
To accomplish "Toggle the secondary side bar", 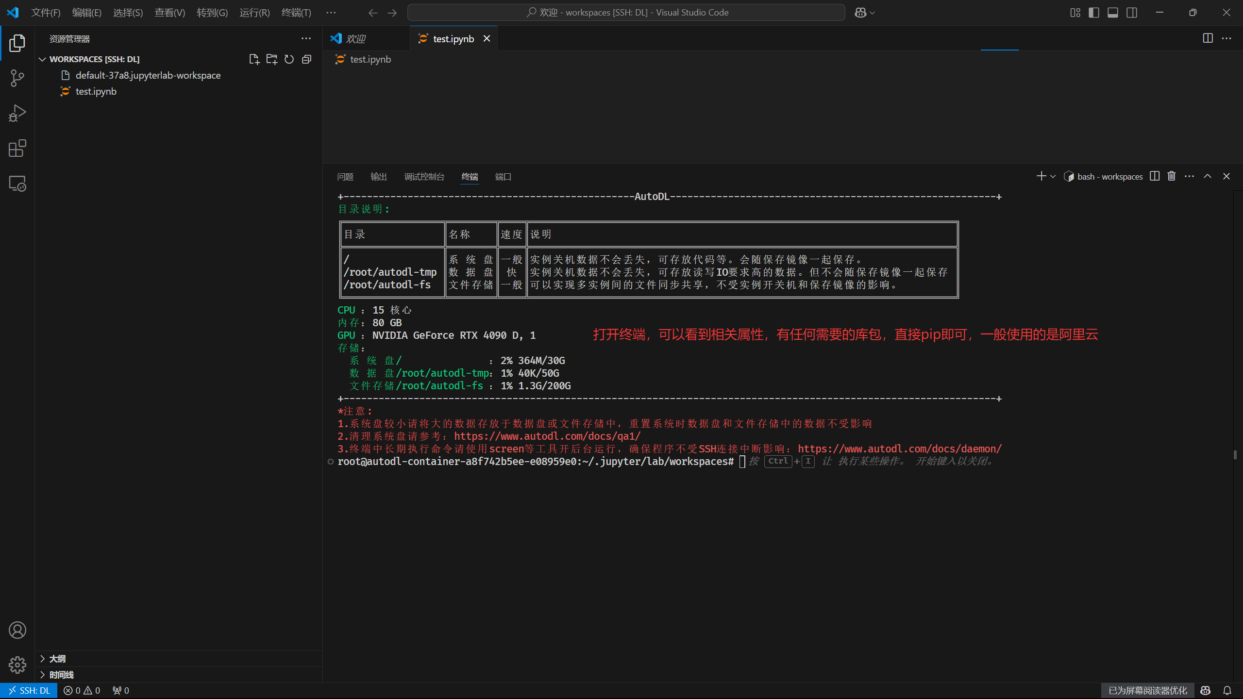I will [x=1132, y=13].
